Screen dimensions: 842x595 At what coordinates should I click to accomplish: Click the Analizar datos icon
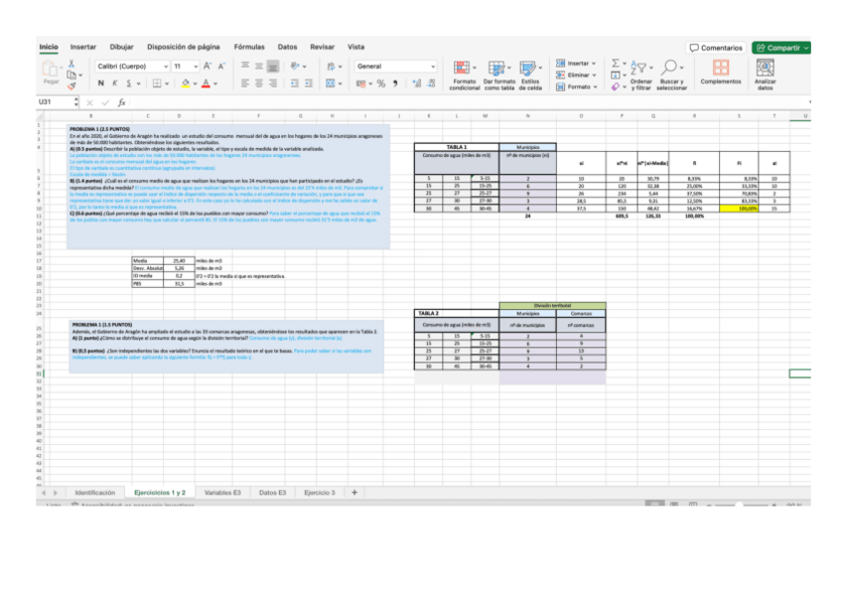pyautogui.click(x=765, y=70)
